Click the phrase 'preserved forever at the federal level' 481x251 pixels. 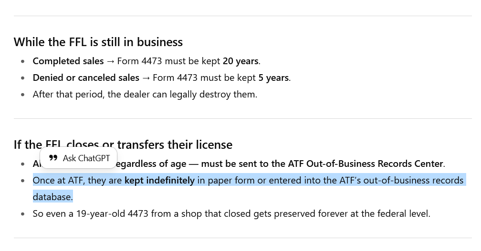pos(352,214)
